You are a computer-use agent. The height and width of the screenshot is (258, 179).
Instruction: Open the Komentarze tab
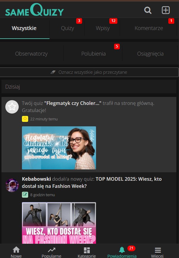point(149,28)
